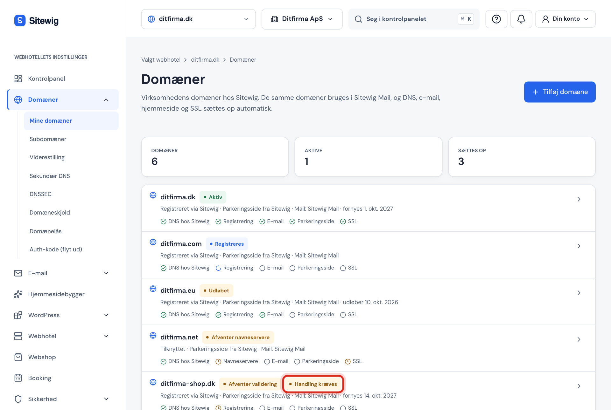Open the Din konto menu
The width and height of the screenshot is (611, 410).
(x=565, y=19)
